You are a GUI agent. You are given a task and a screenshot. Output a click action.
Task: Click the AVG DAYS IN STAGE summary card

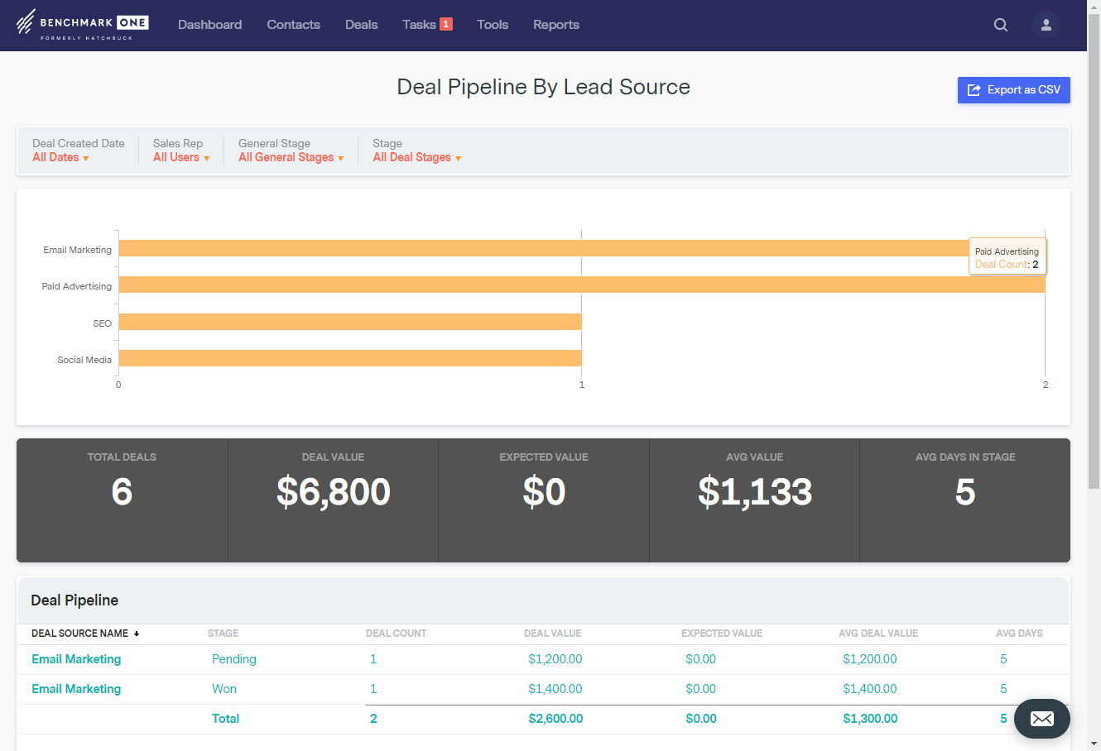[x=965, y=500]
